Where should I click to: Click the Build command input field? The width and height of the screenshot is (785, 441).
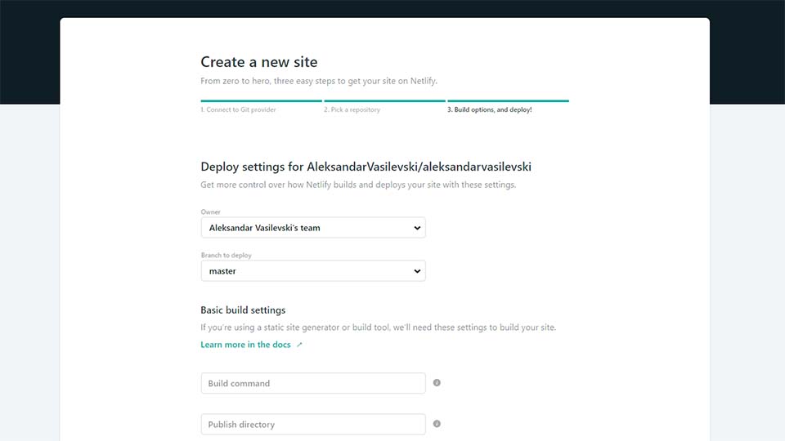coord(313,383)
